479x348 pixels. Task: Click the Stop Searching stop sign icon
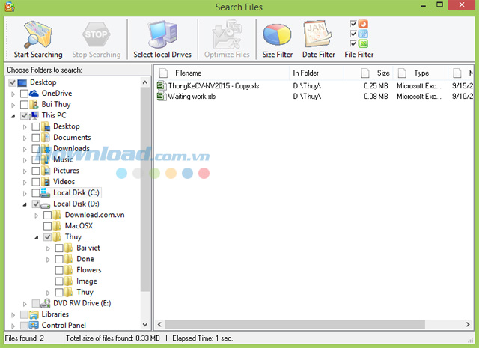click(96, 34)
